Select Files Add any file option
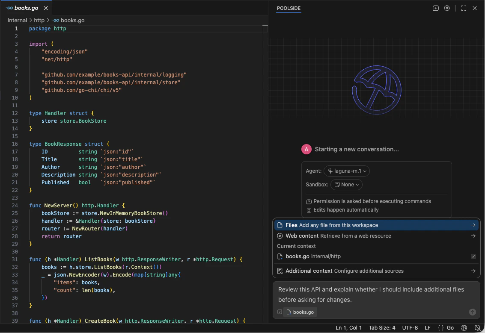 [376, 225]
